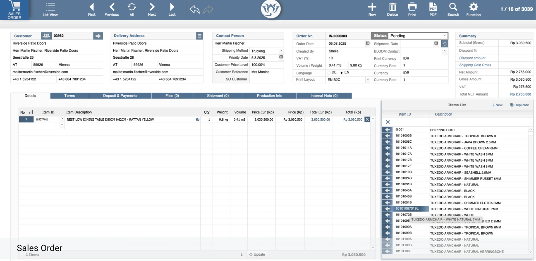This screenshot has height=261, width=536.
Task: Delete the current order
Action: pyautogui.click(x=393, y=10)
